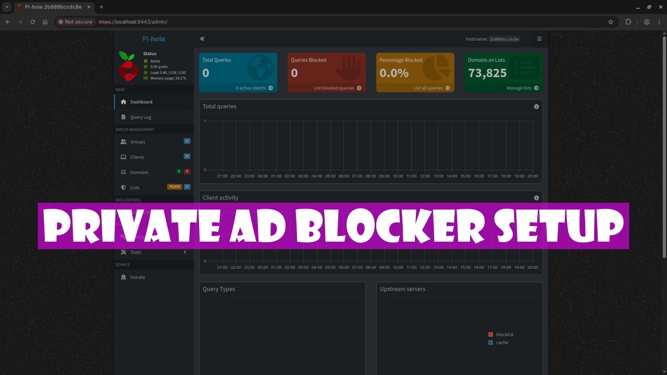Toggle the blocklist legend checkbox
The image size is (667, 375).
point(490,334)
